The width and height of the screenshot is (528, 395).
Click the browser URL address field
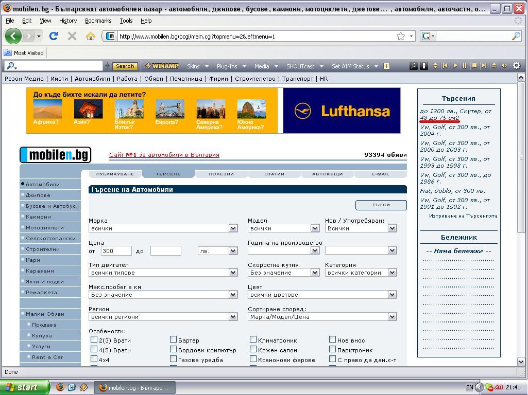point(256,37)
